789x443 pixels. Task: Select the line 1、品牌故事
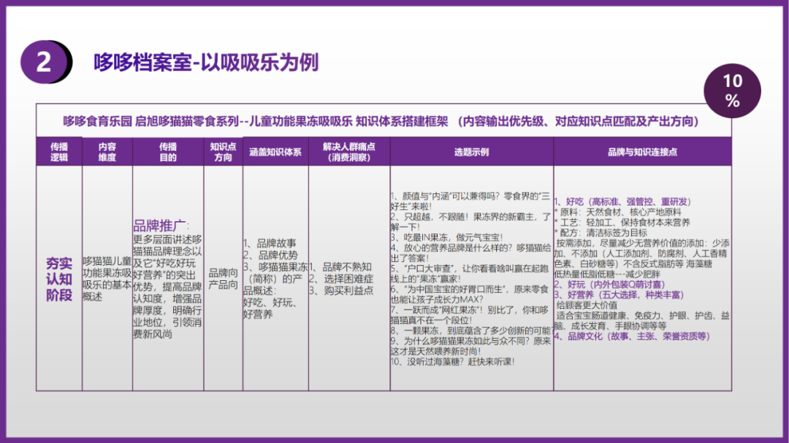[x=270, y=243]
